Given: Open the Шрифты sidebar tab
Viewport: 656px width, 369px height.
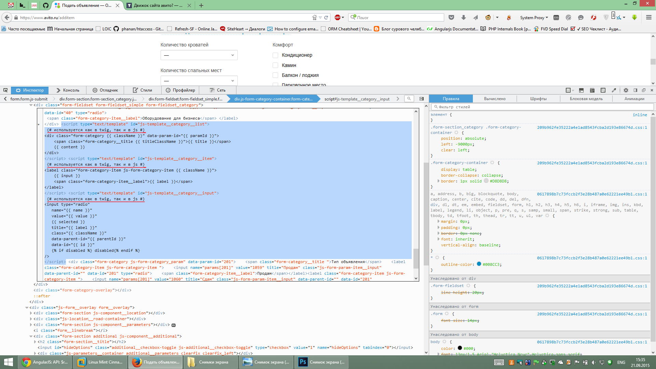Looking at the screenshot, I should tap(538, 99).
